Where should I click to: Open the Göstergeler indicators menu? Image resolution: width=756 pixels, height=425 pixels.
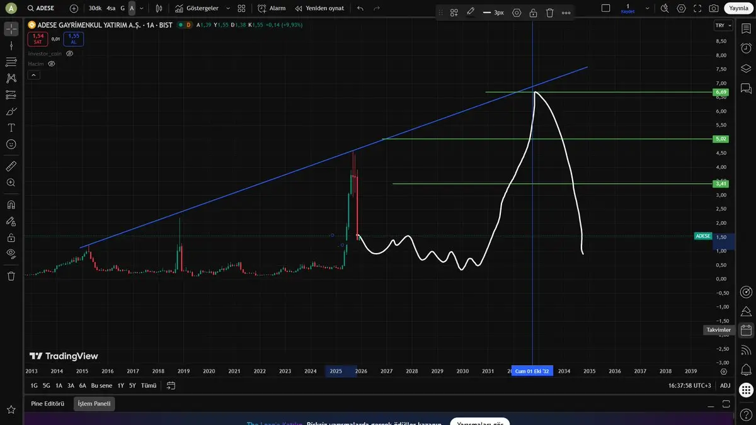click(x=197, y=8)
